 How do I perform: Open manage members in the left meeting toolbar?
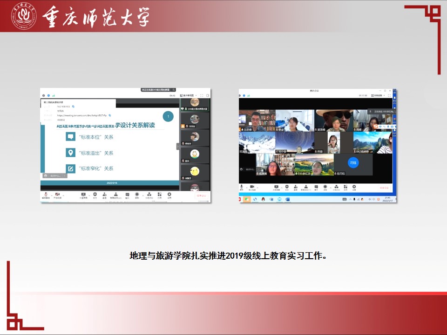tap(115, 195)
